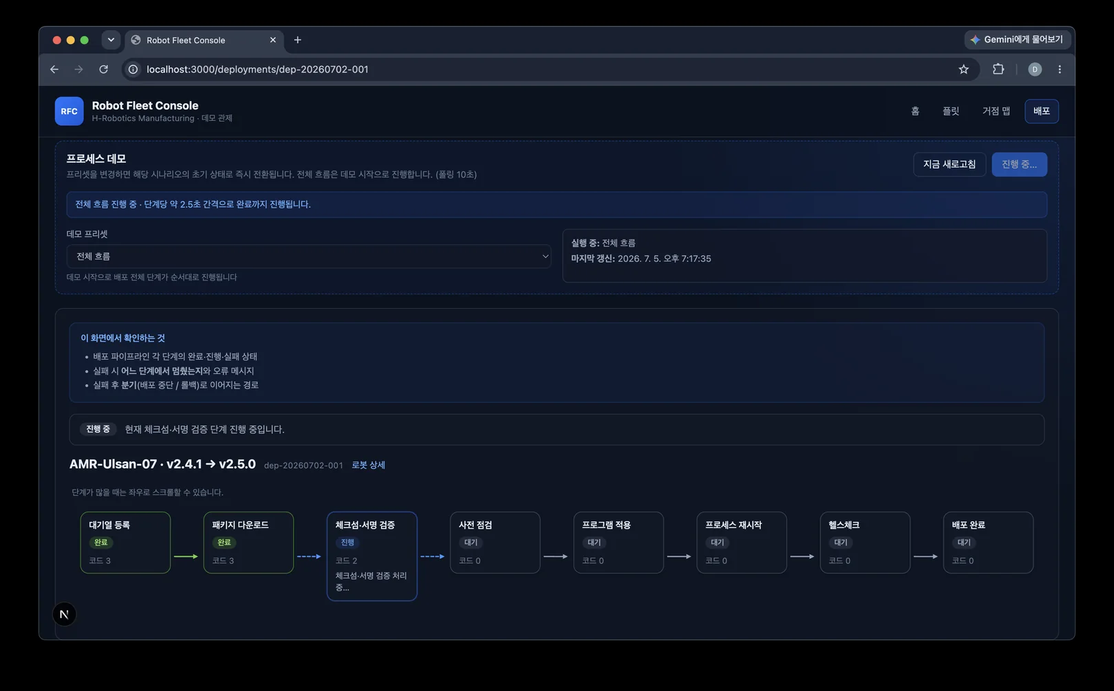Select the 배포 완료 stage card
Image resolution: width=1114 pixels, height=691 pixels.
988,542
